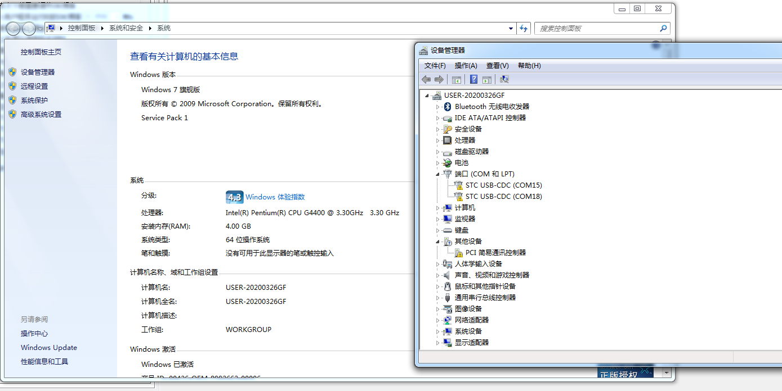Go to 系统和安全 breadcrumb in address bar

tap(126, 28)
